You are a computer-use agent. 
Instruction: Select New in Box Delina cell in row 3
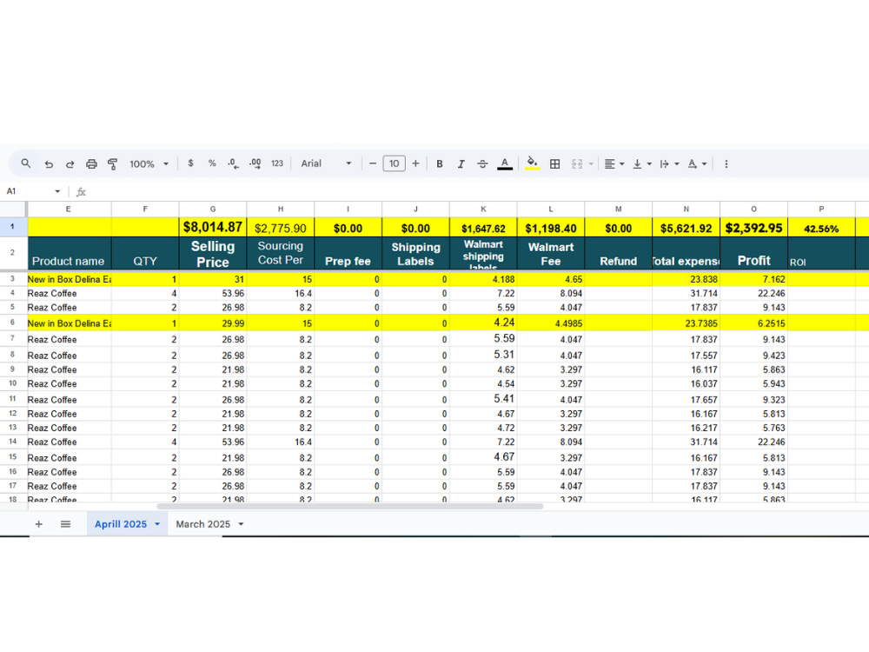click(70, 279)
